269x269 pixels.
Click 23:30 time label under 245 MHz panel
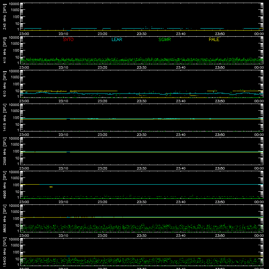(142, 34)
